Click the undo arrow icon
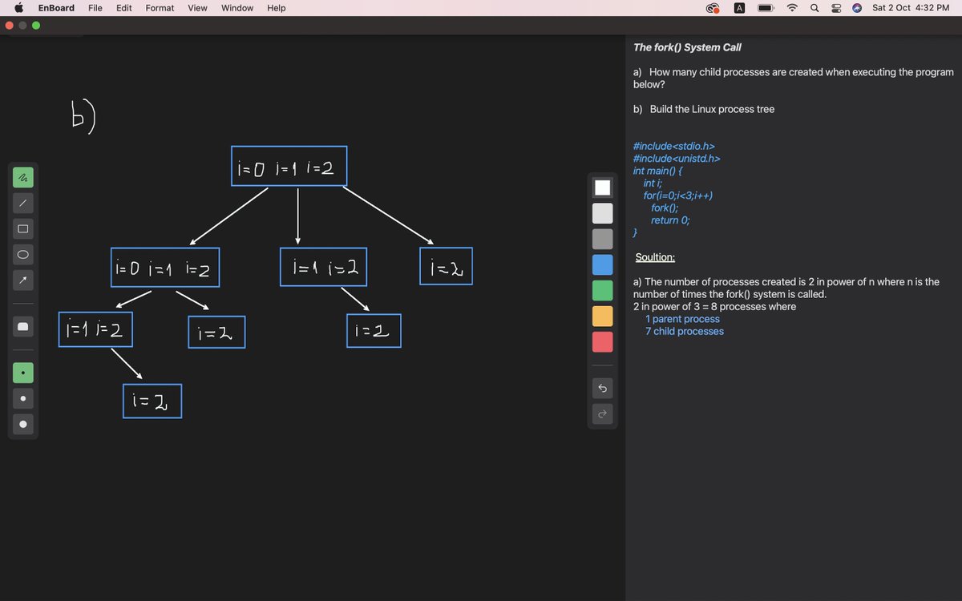The image size is (962, 601). coord(602,388)
